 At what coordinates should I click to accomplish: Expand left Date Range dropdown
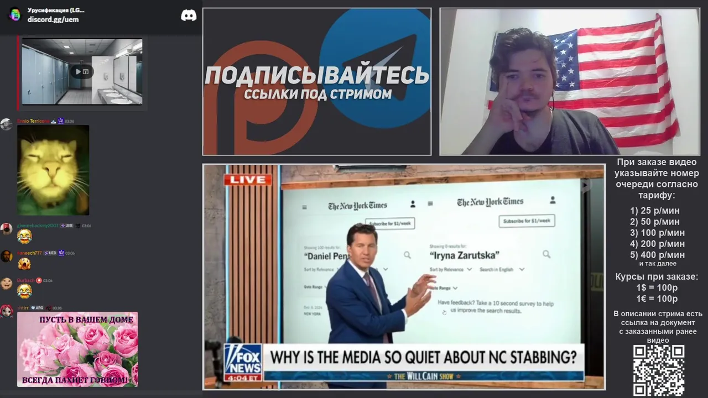pyautogui.click(x=316, y=287)
